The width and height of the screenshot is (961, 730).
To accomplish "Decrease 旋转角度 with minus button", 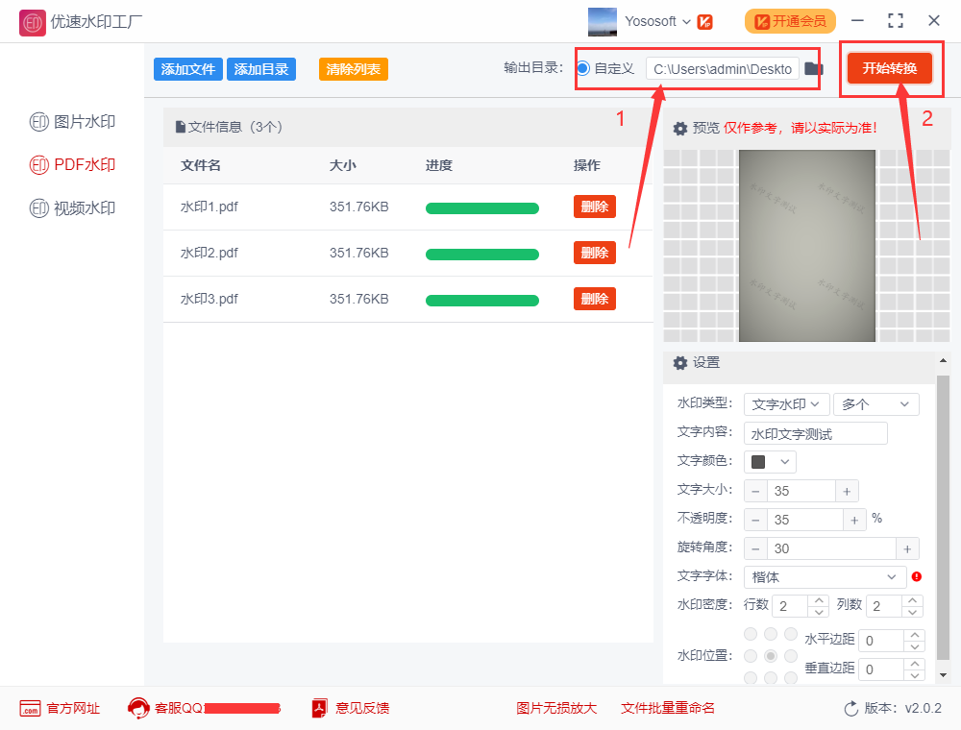I will click(x=755, y=548).
